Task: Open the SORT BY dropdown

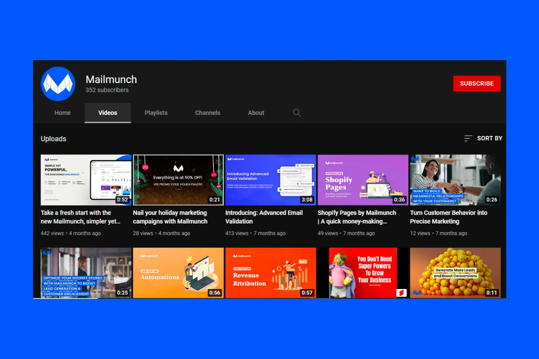Action: (483, 138)
